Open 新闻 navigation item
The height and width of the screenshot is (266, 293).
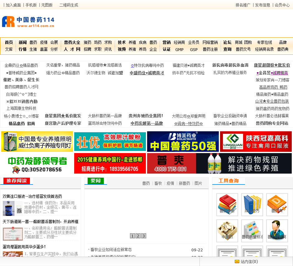pyautogui.click(x=23, y=42)
